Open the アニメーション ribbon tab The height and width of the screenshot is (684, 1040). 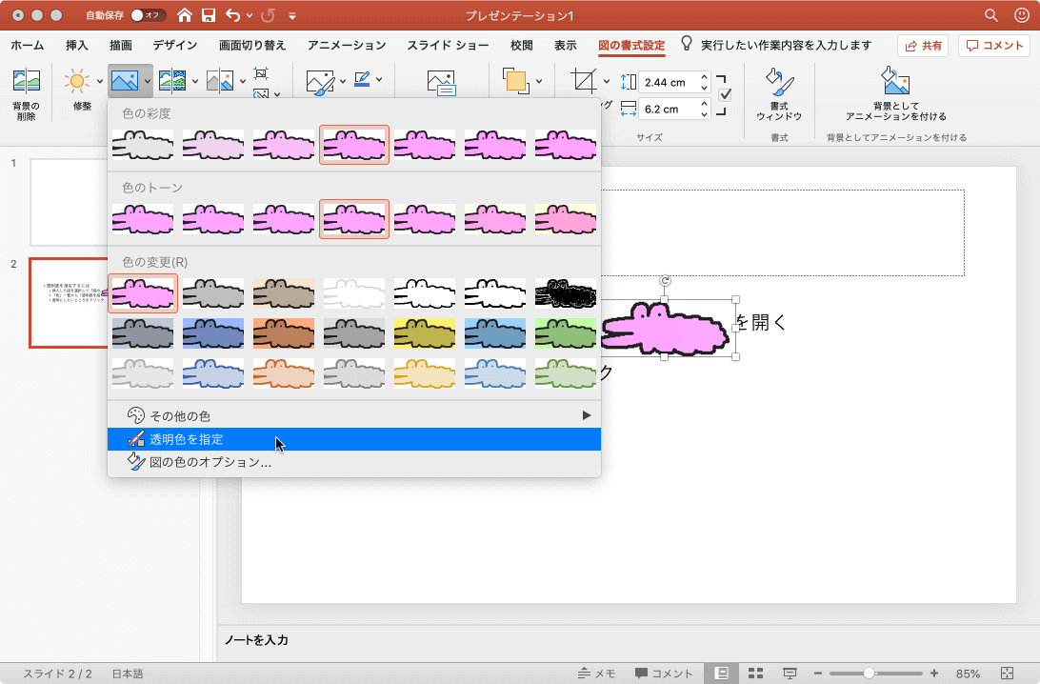point(347,45)
